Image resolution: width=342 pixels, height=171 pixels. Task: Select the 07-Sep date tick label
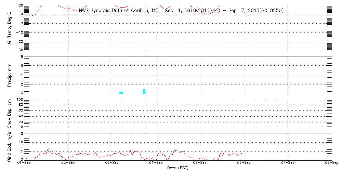pos(288,163)
